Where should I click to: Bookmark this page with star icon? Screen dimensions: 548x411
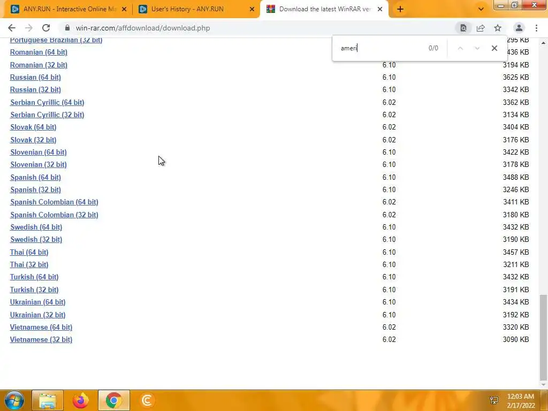[498, 28]
